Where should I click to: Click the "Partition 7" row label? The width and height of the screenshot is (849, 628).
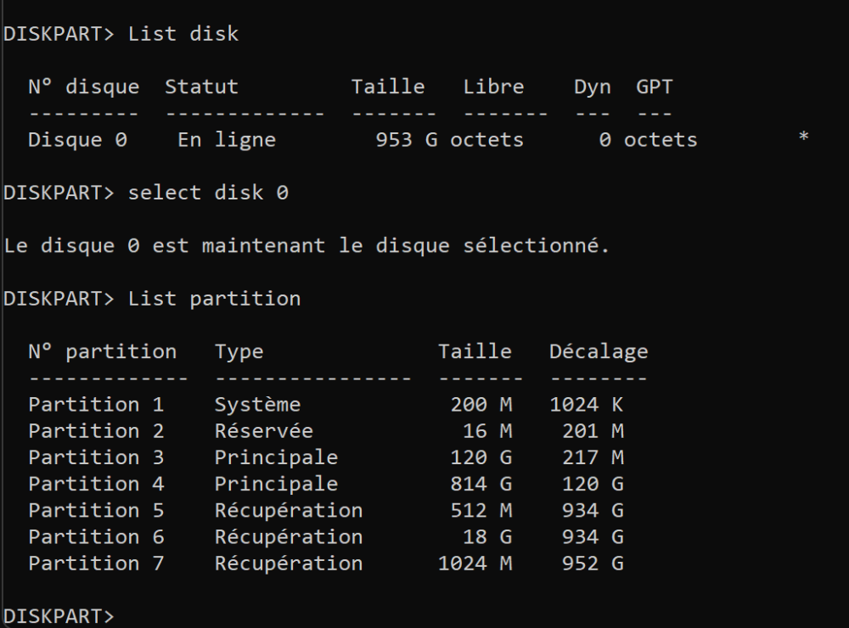coord(95,563)
